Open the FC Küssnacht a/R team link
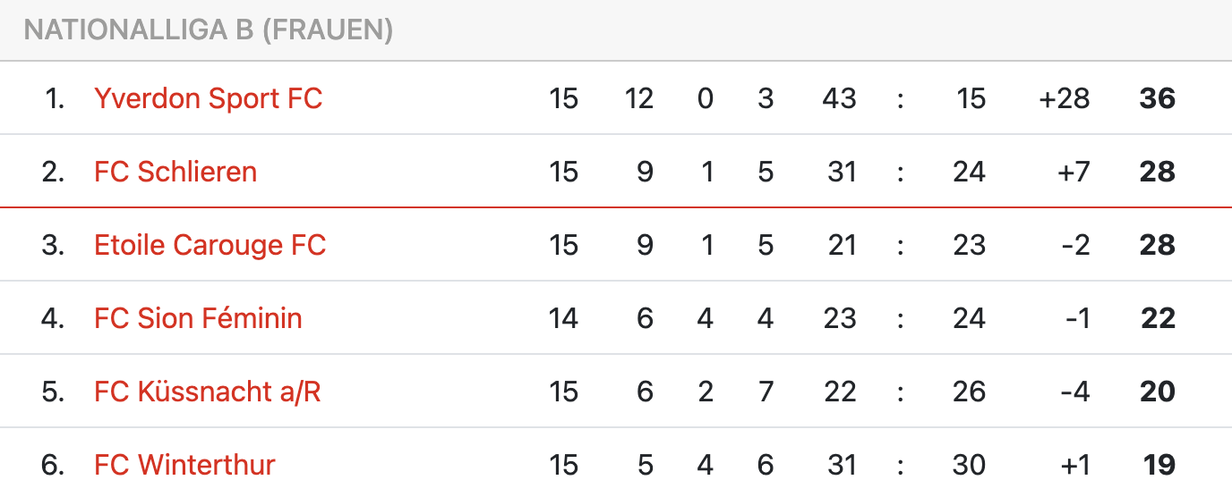Viewport: 1232px width, 497px height. [x=207, y=392]
